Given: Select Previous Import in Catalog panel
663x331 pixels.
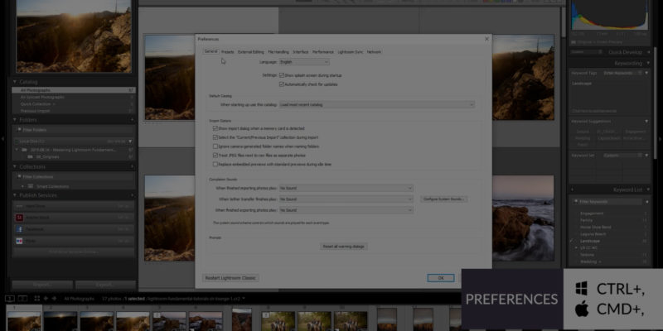Looking at the screenshot, I should coord(74,111).
